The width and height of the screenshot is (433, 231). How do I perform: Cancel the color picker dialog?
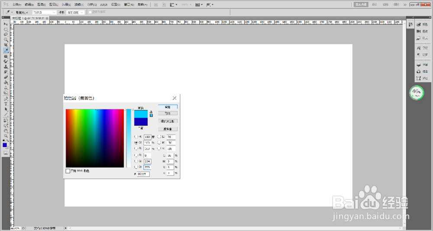[x=168, y=113]
